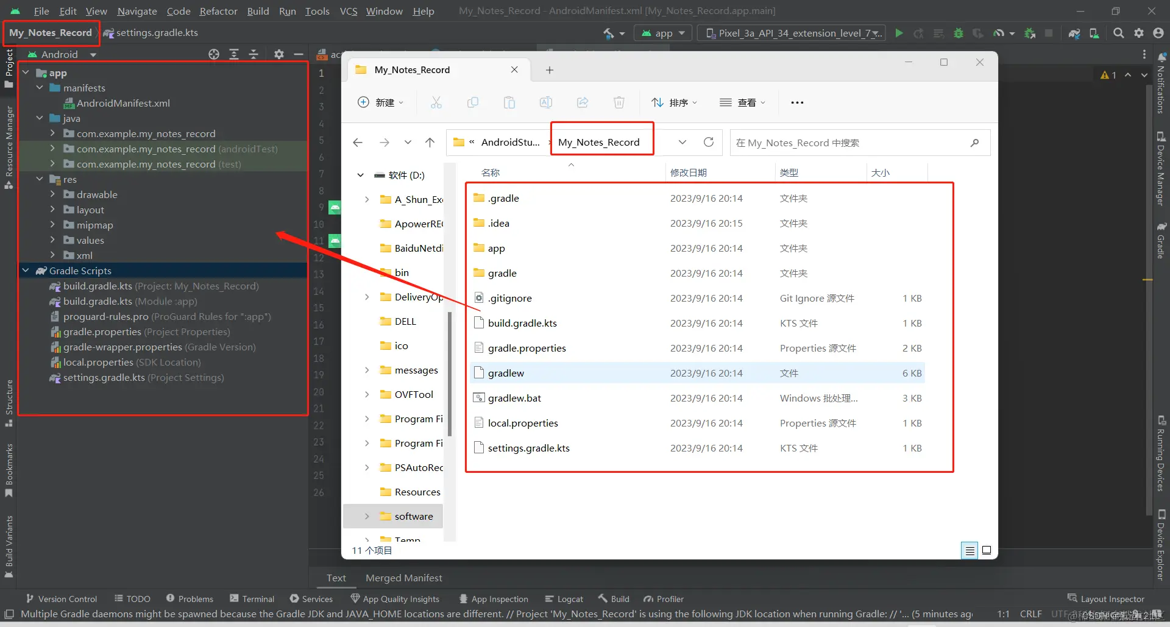Click the Debug app bug icon
1170x627 pixels.
(958, 33)
